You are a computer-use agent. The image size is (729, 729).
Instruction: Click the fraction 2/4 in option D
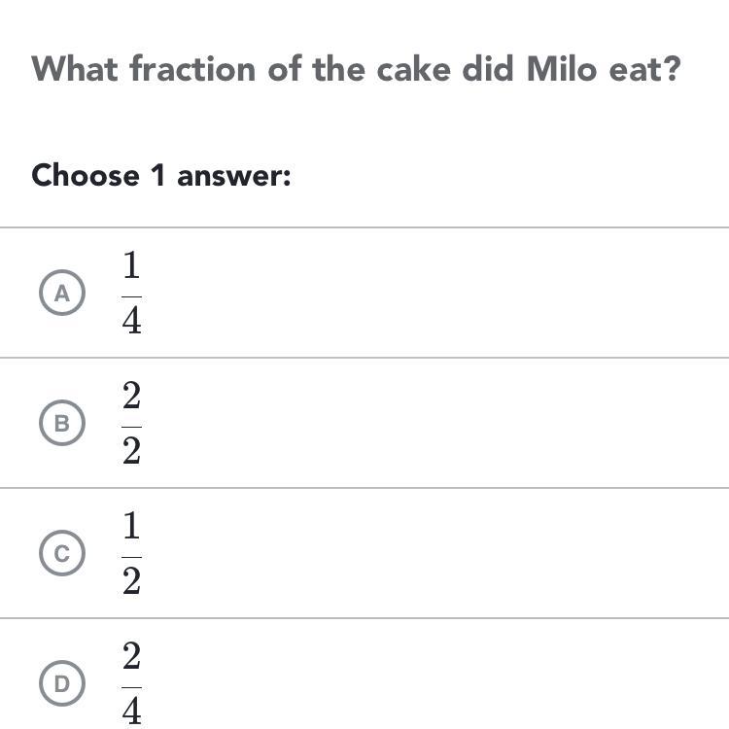[x=132, y=683]
